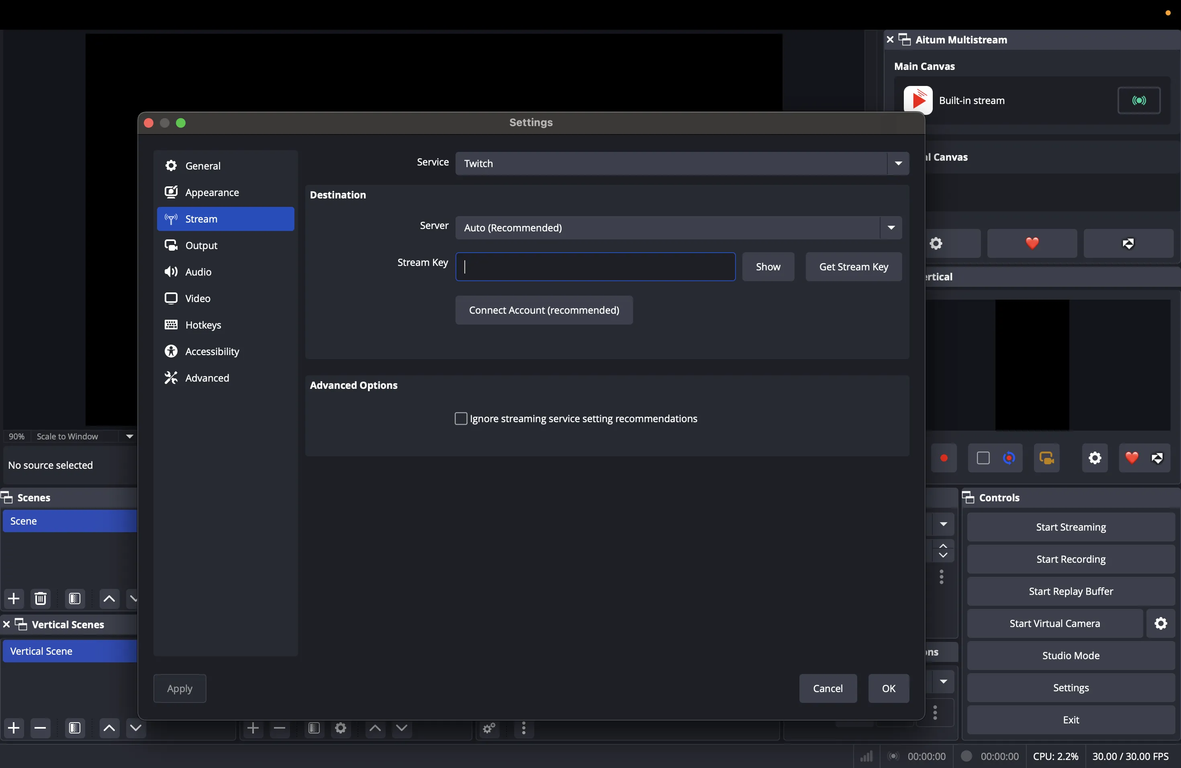Toggle Show for the stream key
Screen dimensions: 1181x768
point(768,267)
